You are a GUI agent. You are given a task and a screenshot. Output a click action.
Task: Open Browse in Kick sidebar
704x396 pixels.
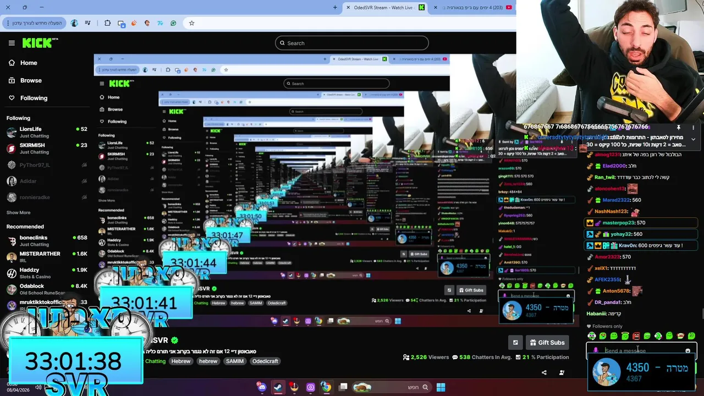click(x=31, y=80)
